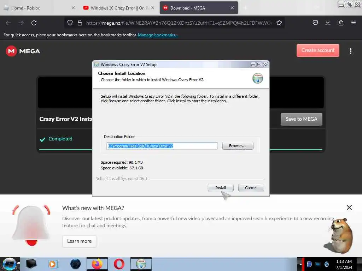The height and width of the screenshot is (271, 362).
Task: Go forward with the browser arrow
Action: click(x=21, y=23)
